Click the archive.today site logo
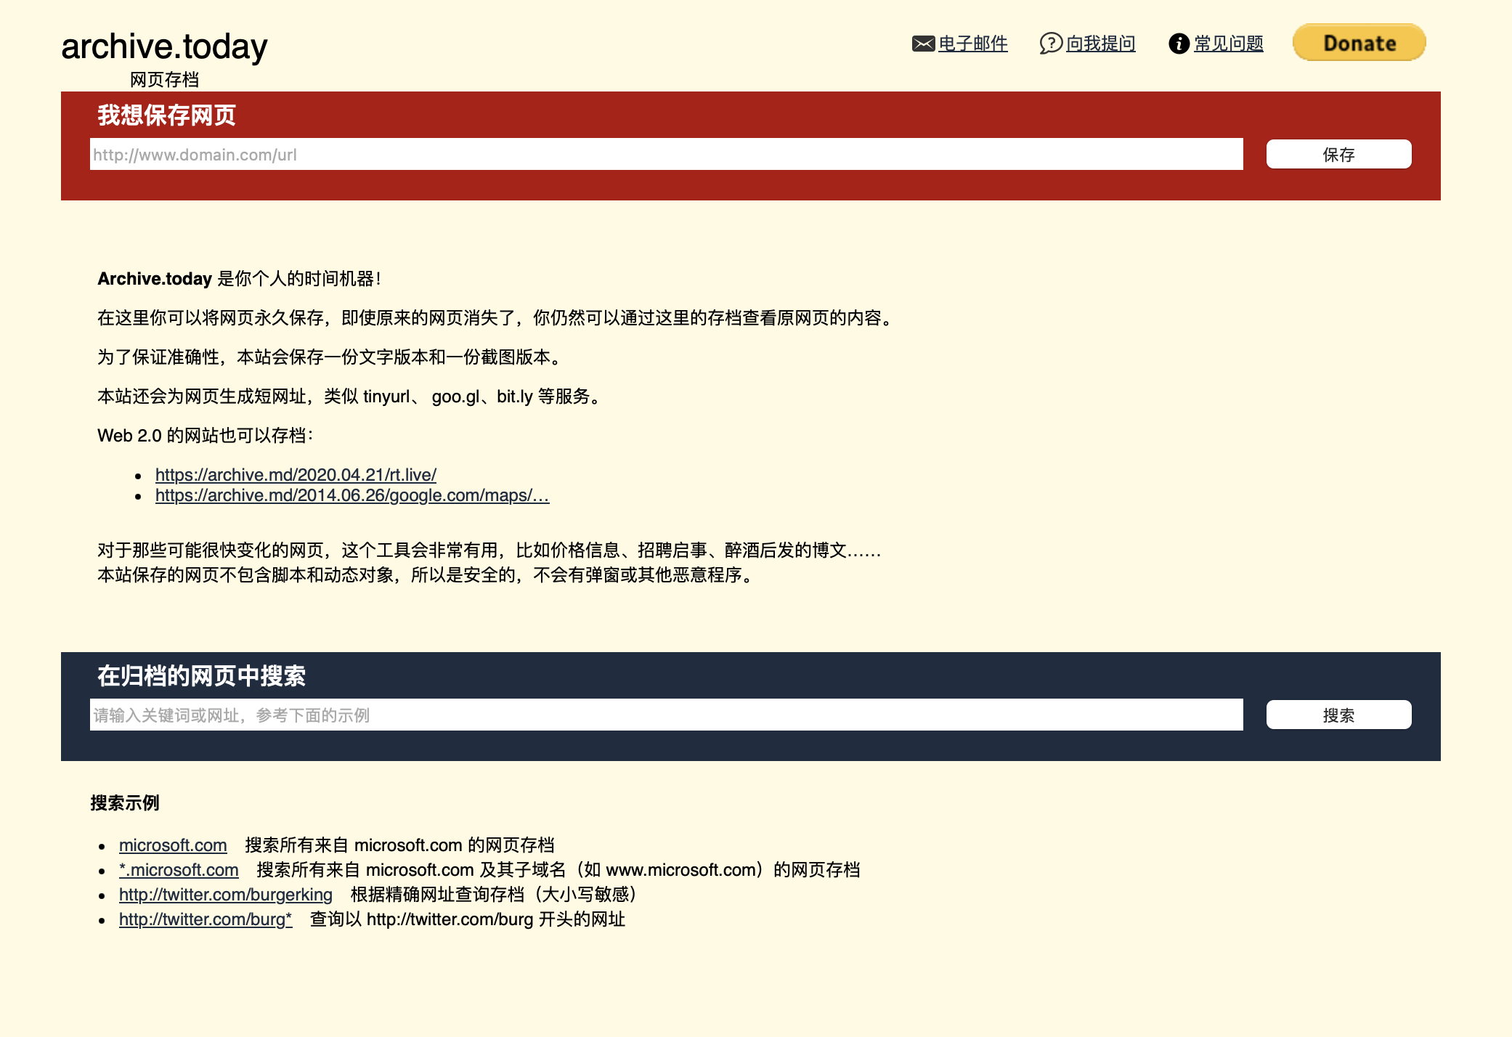 pos(164,46)
